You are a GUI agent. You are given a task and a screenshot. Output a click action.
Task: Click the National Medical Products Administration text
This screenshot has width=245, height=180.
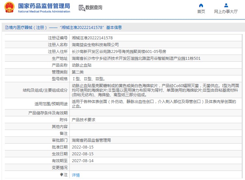(x=44, y=11)
